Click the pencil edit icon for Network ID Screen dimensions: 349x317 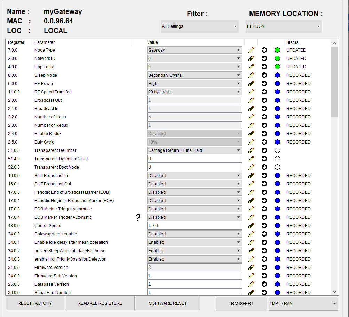pyautogui.click(x=251, y=59)
